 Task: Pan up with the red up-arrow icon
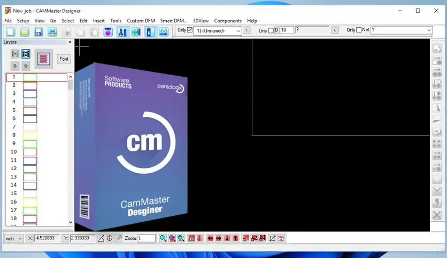[235, 238]
